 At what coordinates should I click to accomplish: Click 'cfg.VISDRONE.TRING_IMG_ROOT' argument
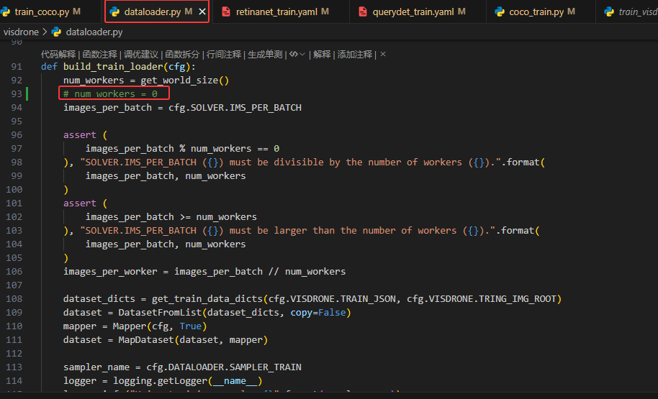click(x=482, y=299)
